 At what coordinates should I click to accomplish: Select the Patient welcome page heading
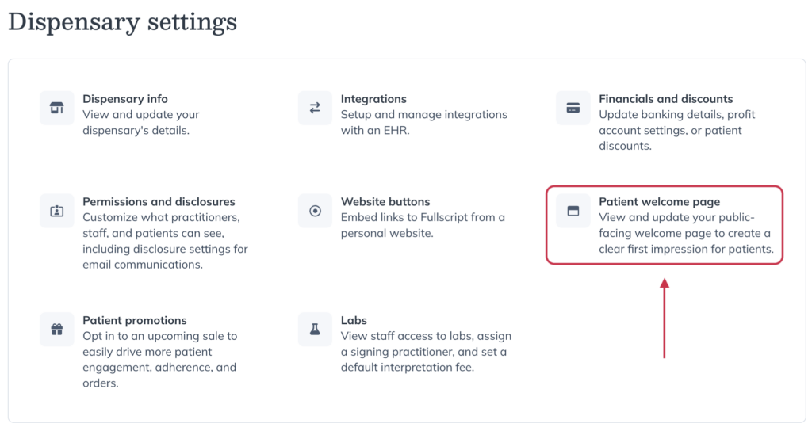point(659,202)
